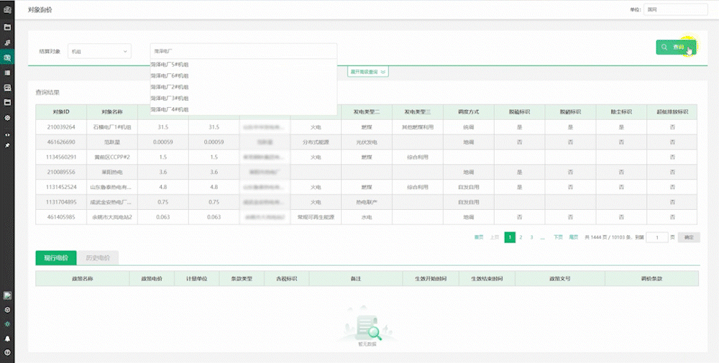Click the pin icon in left sidebar
This screenshot has width=719, height=363.
tap(7, 145)
